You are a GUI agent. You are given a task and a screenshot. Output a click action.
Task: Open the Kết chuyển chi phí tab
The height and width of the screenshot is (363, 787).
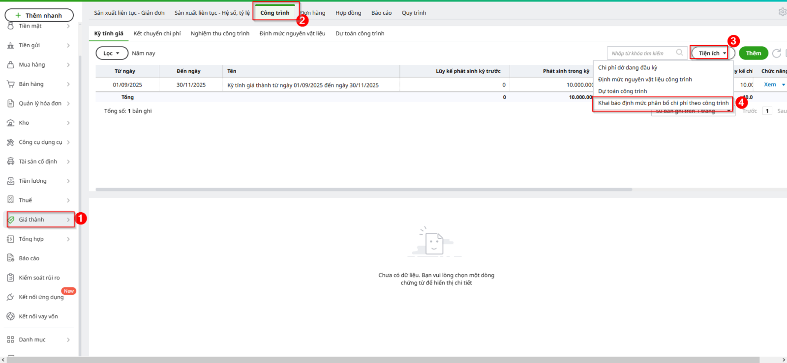point(157,33)
